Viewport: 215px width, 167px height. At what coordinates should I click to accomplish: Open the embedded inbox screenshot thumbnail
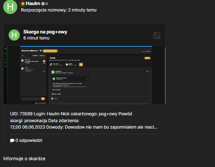(x=84, y=75)
